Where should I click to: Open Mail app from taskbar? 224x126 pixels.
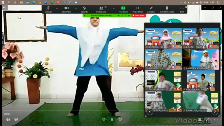click(x=27, y=2)
